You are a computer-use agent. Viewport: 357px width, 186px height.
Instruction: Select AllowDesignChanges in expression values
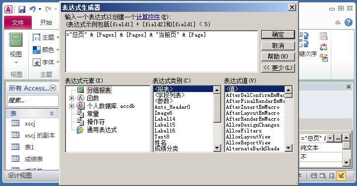[255, 125]
